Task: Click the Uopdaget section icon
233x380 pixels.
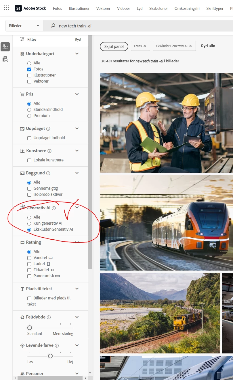Action: tap(22, 129)
